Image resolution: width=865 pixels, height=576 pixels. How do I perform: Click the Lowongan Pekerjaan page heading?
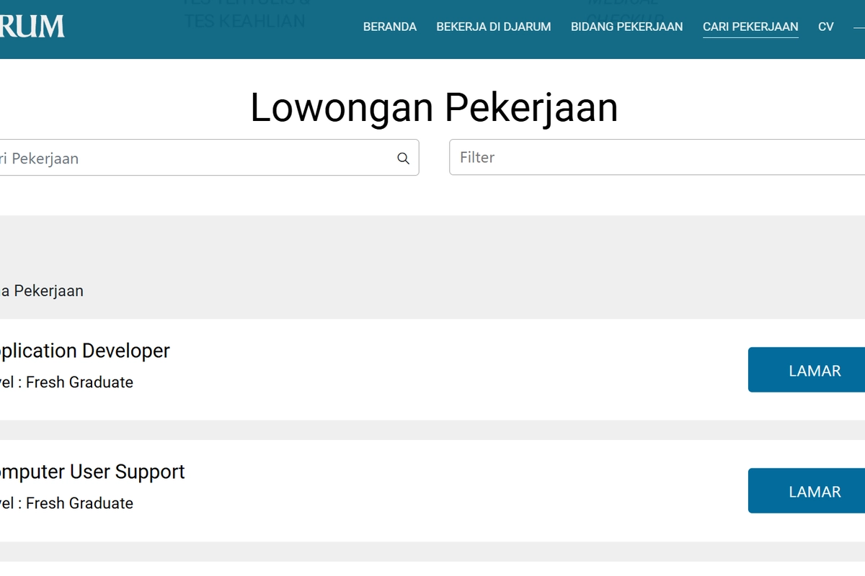[433, 107]
